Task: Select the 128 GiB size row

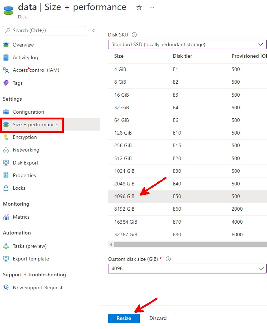Action: (187, 133)
